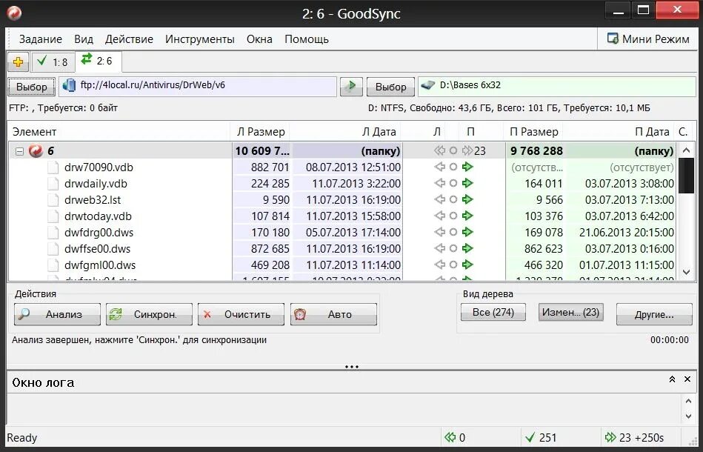
Task: Open the Помощь menu
Action: (307, 39)
